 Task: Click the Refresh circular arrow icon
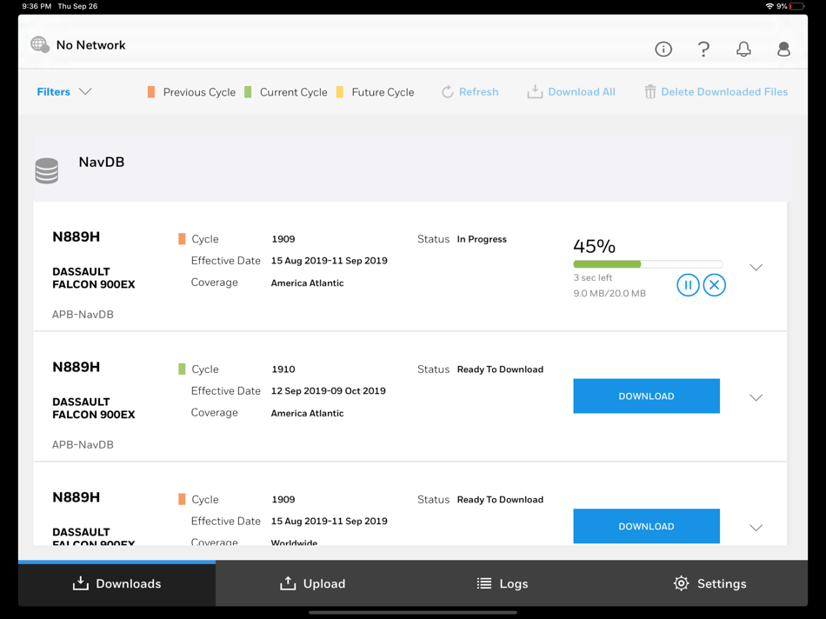pos(447,91)
